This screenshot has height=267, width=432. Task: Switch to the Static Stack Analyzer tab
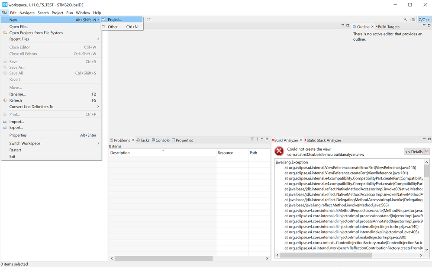(323, 140)
